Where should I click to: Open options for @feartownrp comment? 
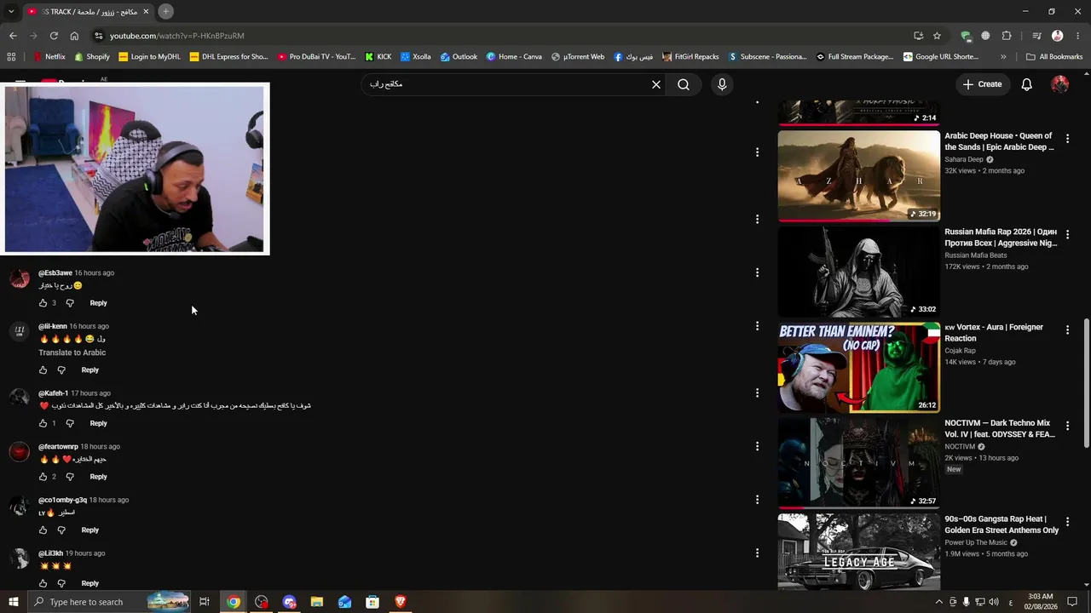coord(757,446)
